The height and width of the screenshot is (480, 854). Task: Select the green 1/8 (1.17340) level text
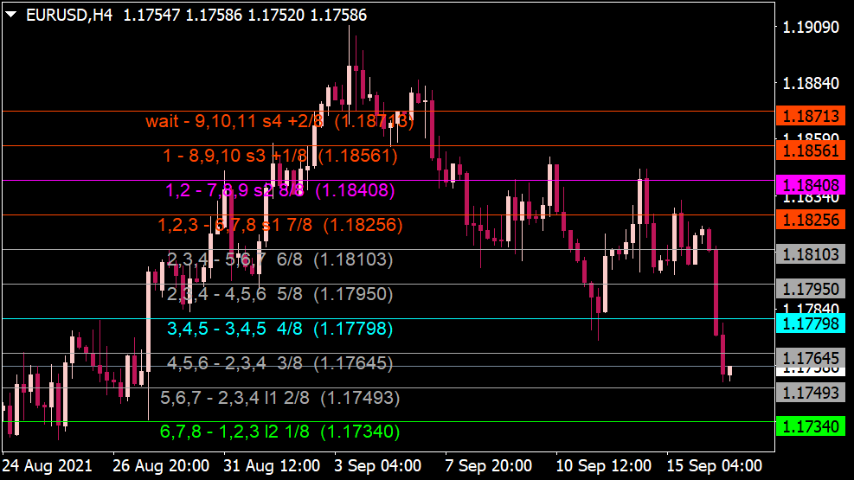click(279, 432)
